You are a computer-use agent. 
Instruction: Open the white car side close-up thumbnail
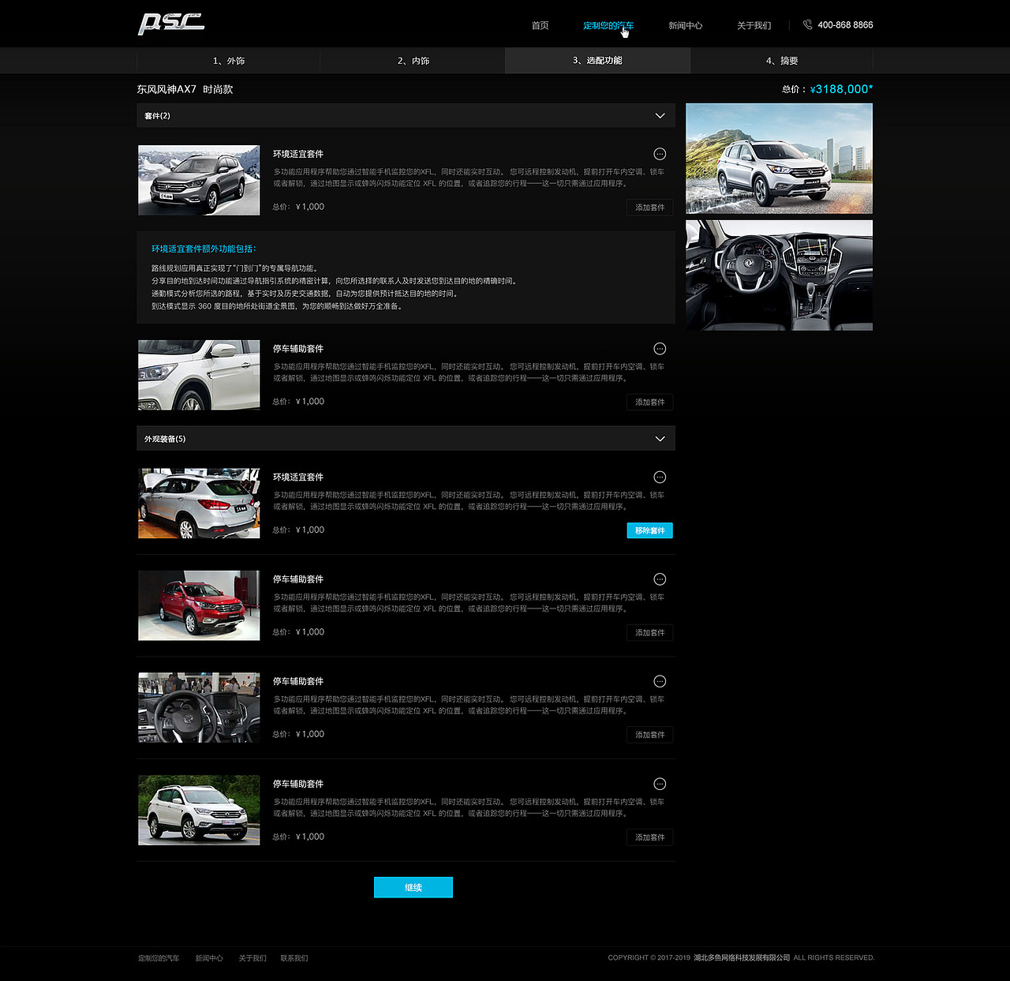click(x=199, y=375)
